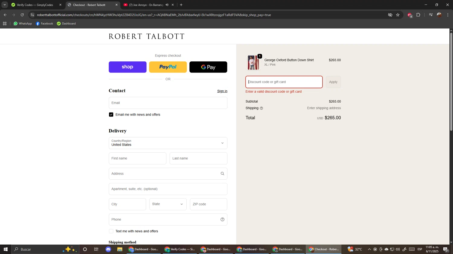This screenshot has height=254, width=453.
Task: Open the George Oxford shirt thumbnail
Action: tap(253, 63)
